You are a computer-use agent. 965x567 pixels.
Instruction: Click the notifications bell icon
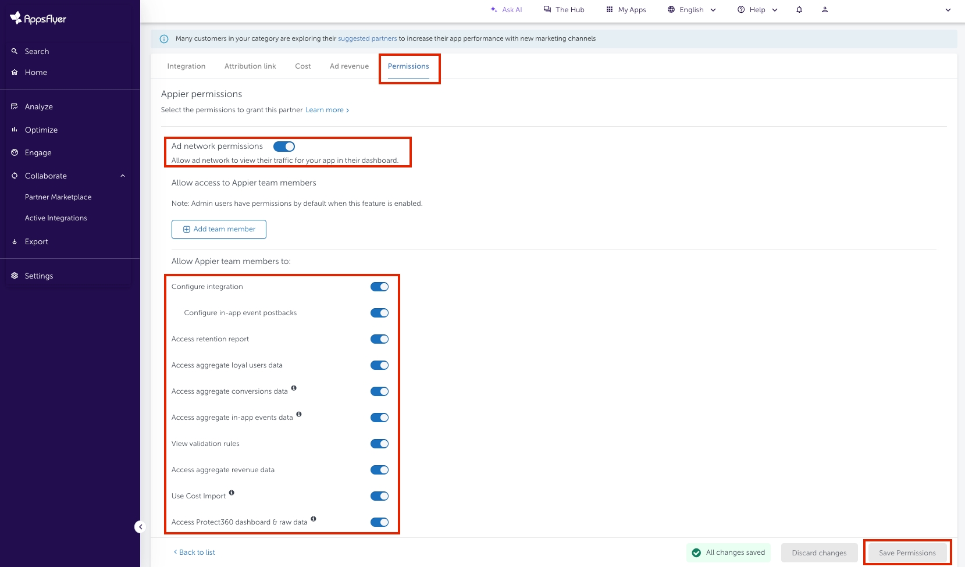pos(799,10)
